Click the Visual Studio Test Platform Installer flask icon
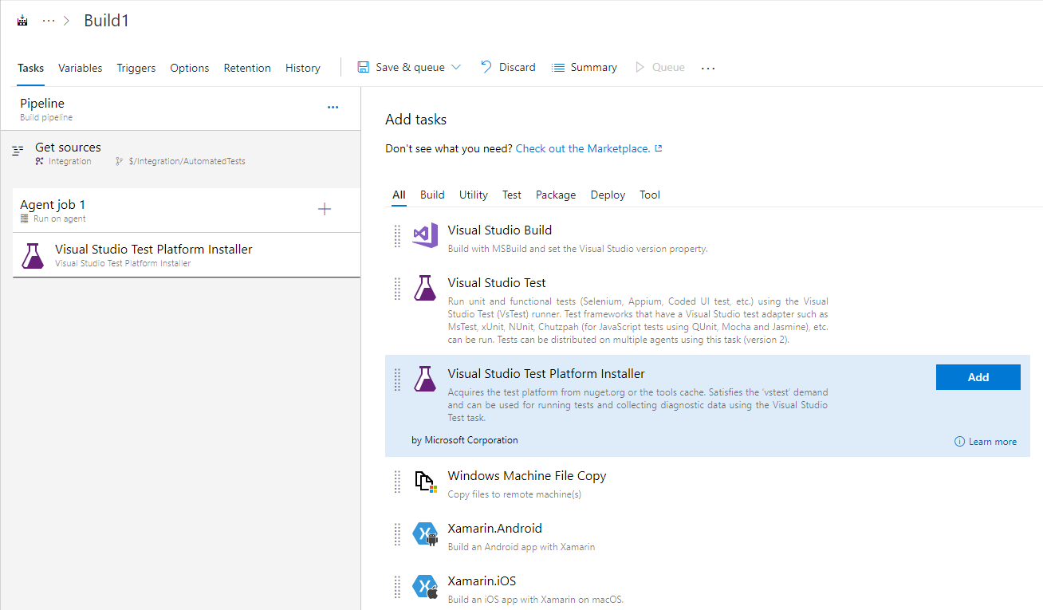The width and height of the screenshot is (1043, 610). [425, 379]
